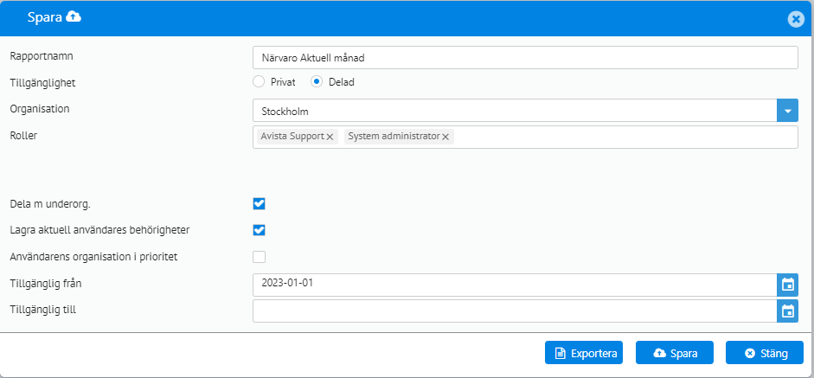This screenshot has width=814, height=378.
Task: Uncheck Dela m underorg. checkbox
Action: click(259, 203)
